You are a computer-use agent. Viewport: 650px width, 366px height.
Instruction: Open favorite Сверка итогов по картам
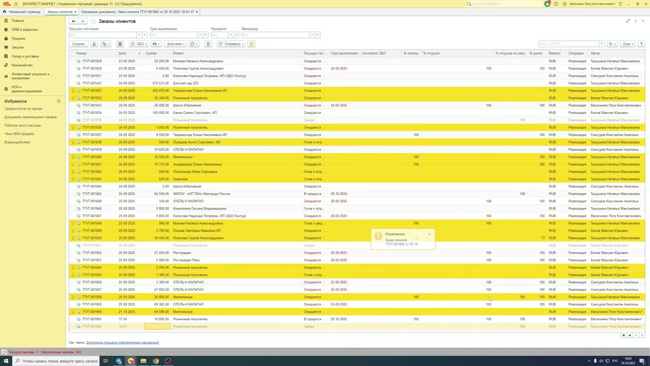point(23,109)
